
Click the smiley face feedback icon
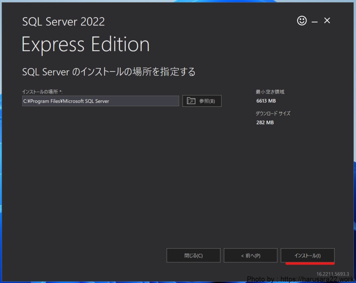click(x=302, y=21)
